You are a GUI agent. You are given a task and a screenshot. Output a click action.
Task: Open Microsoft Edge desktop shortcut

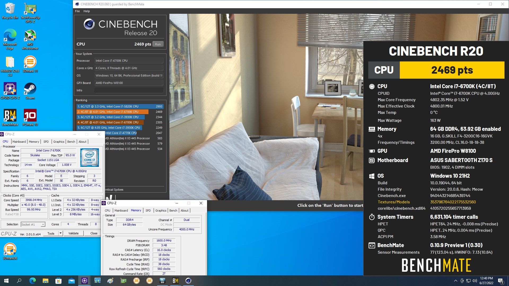pos(10,39)
